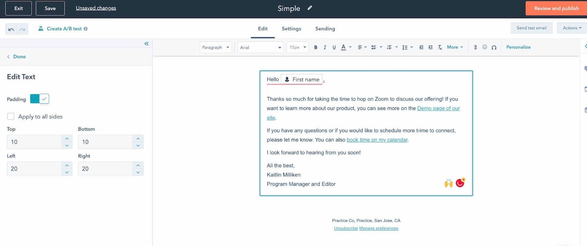Decrease Left padding value
This screenshot has width=587, height=246.
coord(67,172)
